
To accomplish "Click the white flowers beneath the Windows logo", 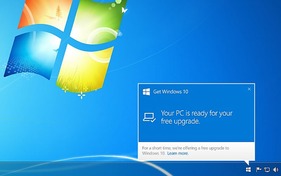I will [x=81, y=94].
